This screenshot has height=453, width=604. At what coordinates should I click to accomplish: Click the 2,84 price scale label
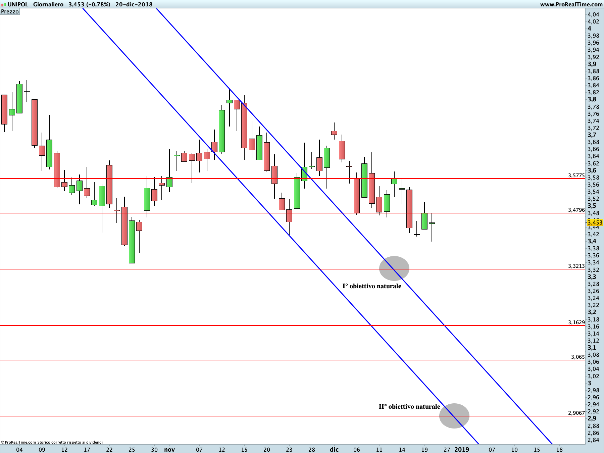pyautogui.click(x=593, y=440)
